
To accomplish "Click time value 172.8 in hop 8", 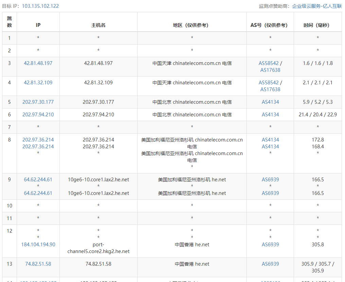I will pos(318,140).
